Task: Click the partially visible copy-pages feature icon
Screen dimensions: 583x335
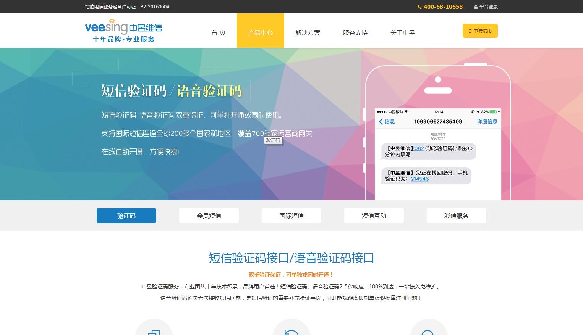Action: pyautogui.click(x=154, y=330)
